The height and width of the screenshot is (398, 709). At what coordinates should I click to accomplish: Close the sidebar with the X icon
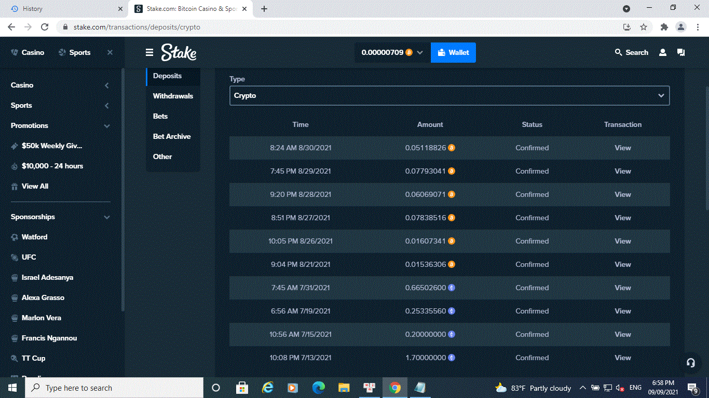[x=110, y=52]
